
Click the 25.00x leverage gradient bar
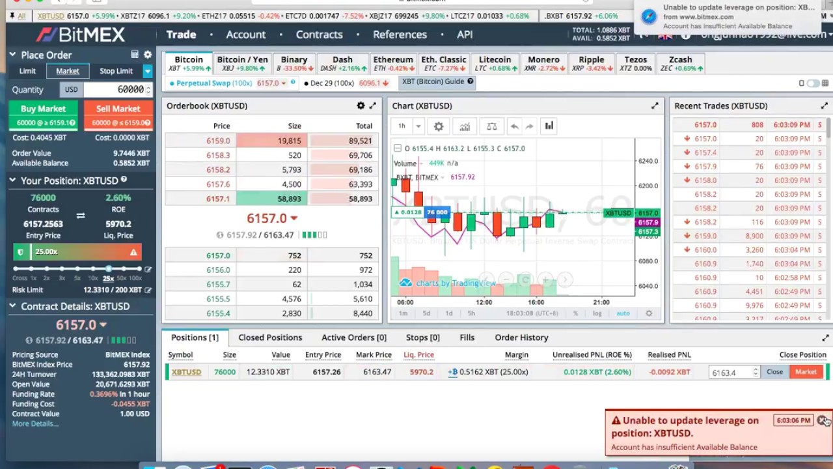point(77,252)
